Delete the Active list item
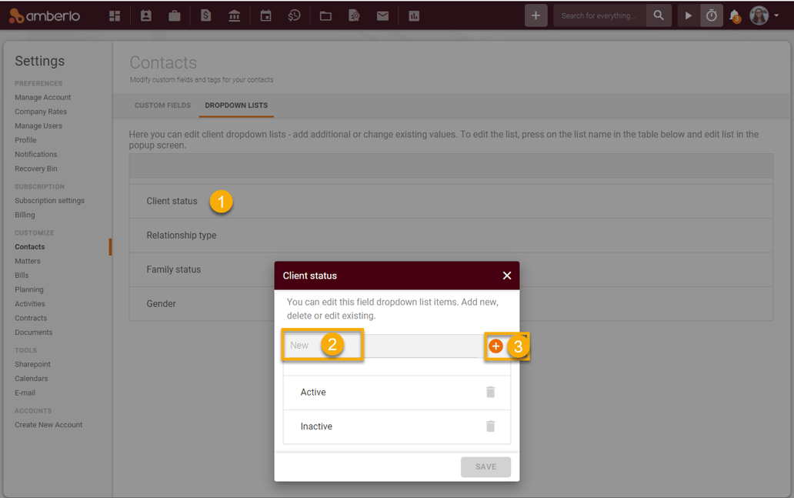This screenshot has width=794, height=498. pyautogui.click(x=490, y=392)
